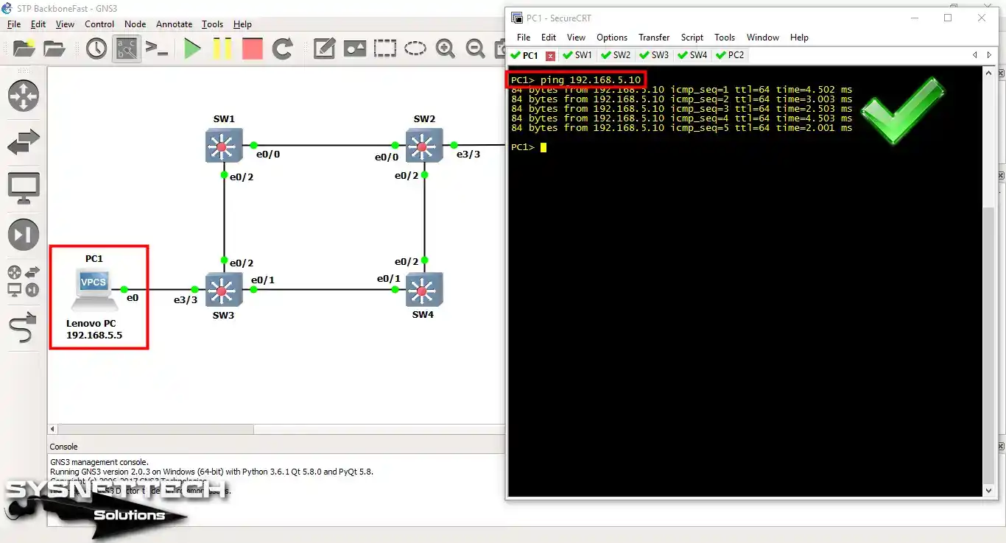Toggle show interface labels button

127,49
